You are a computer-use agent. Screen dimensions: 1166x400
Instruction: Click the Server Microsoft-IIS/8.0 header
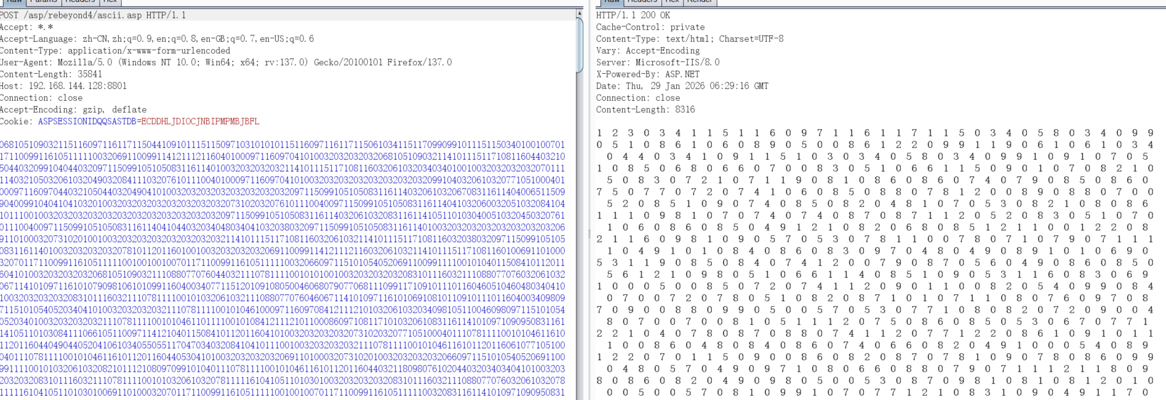pyautogui.click(x=657, y=63)
